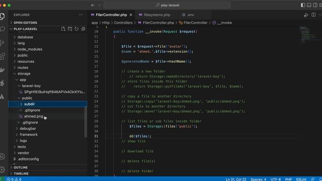Open the Manage gear icon
The width and height of the screenshot is (322, 181).
point(3,169)
